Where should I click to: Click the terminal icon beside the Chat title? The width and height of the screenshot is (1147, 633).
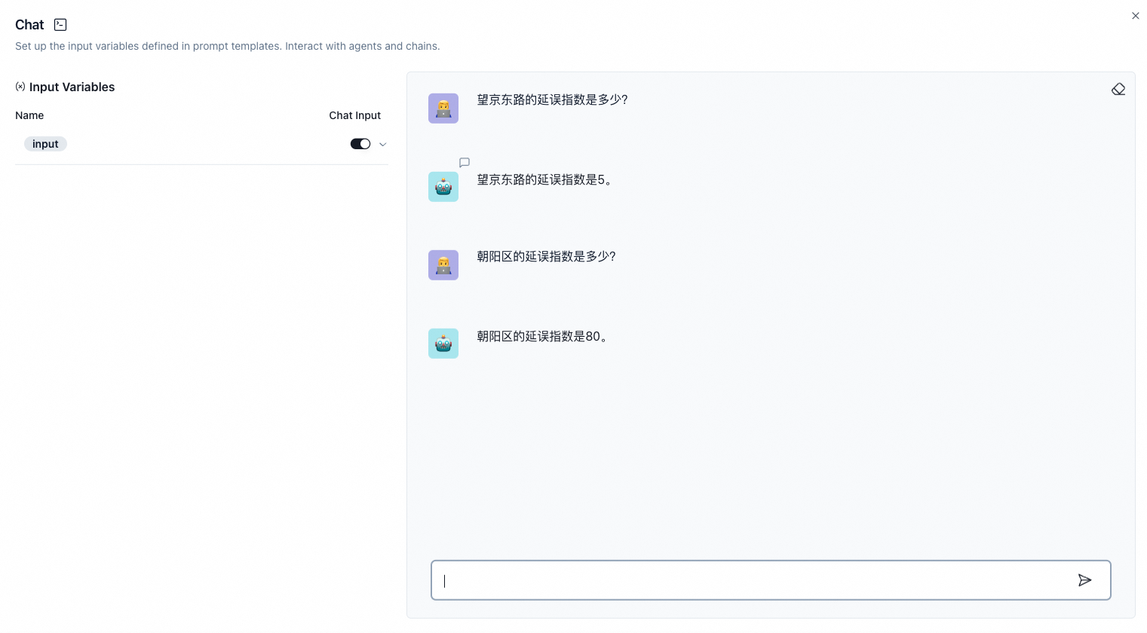point(60,24)
